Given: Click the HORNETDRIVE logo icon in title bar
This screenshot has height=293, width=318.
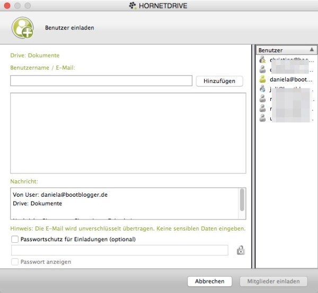Looking at the screenshot, I should (132, 5).
